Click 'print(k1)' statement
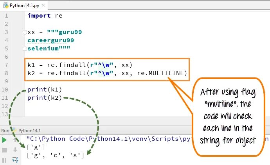Viewport: 270px width, 165px height. pos(45,90)
